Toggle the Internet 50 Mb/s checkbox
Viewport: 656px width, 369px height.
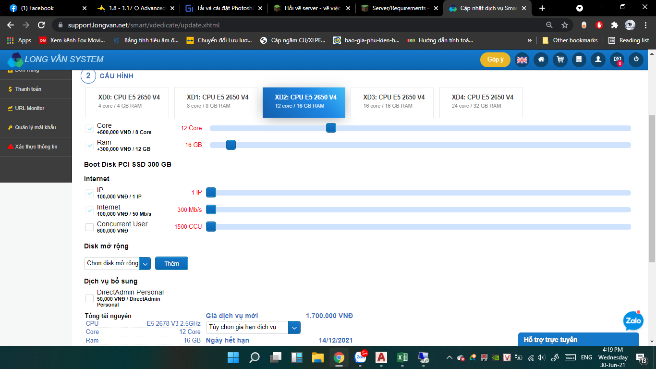coord(89,210)
